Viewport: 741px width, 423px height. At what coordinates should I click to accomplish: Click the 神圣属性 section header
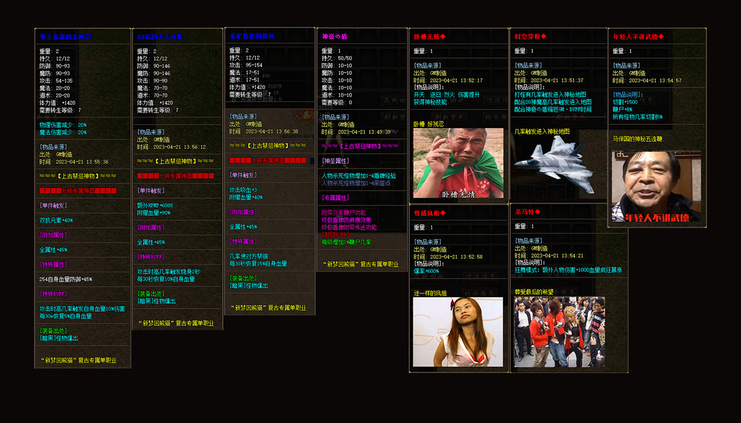pyautogui.click(x=335, y=161)
